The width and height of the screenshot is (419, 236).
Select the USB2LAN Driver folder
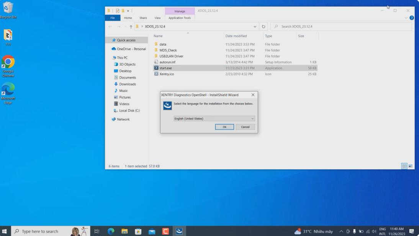point(235,56)
